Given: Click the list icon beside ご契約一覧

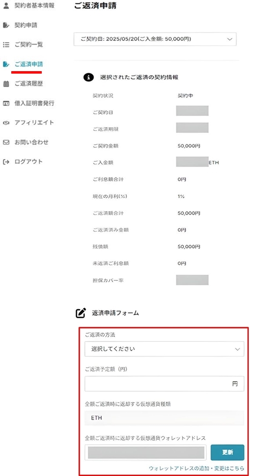Looking at the screenshot, I should click(6, 45).
